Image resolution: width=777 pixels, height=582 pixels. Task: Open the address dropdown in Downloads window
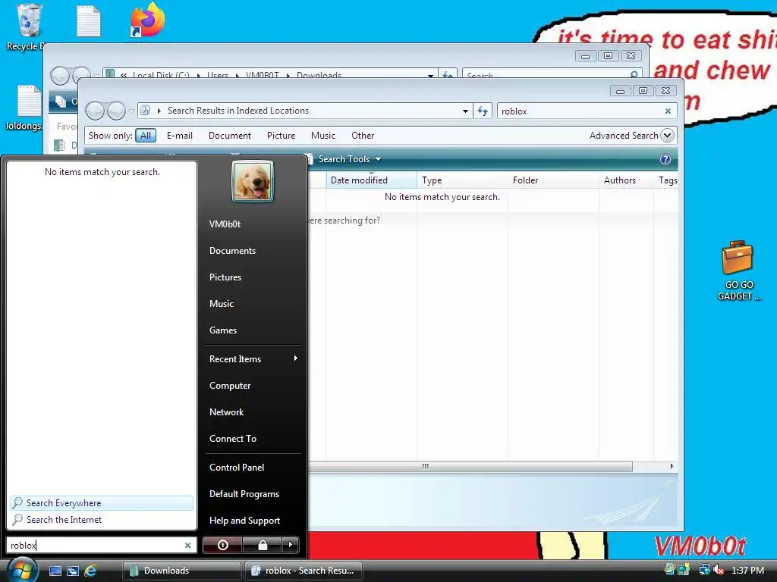[x=431, y=76]
